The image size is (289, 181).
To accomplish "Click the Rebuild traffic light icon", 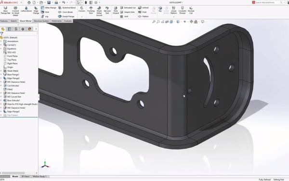I will coord(86,2).
